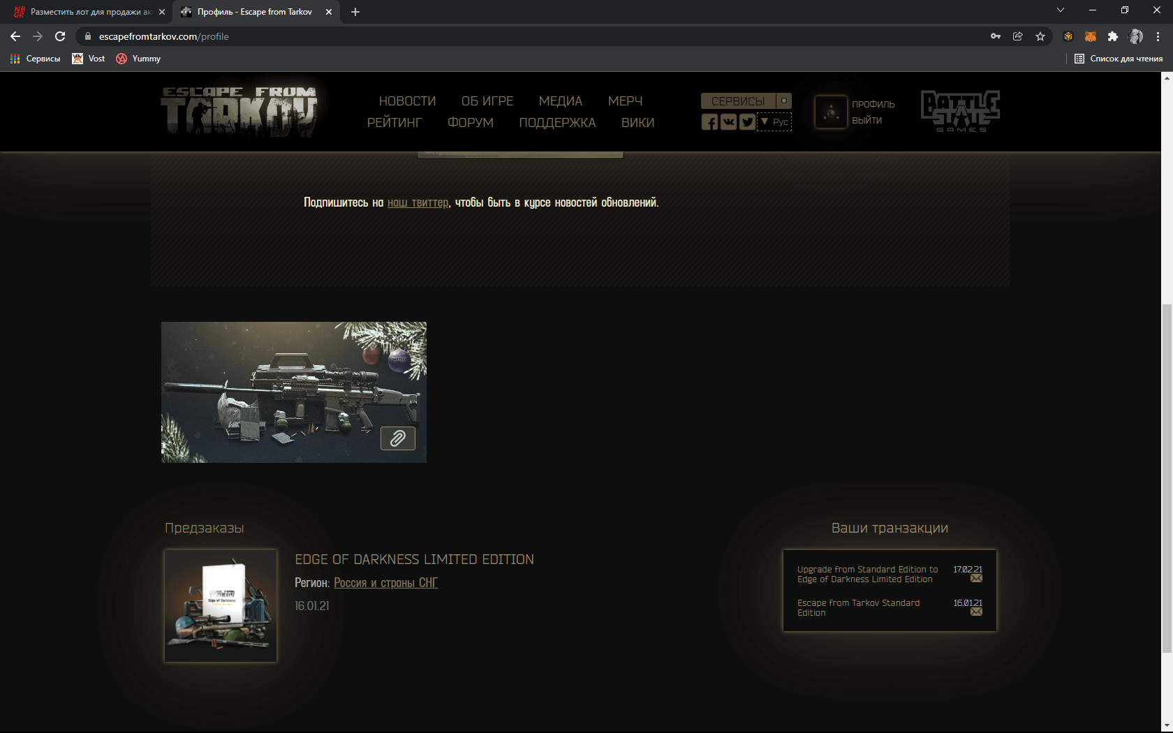The image size is (1173, 733).
Task: Open the Twitter social icon
Action: (x=747, y=122)
